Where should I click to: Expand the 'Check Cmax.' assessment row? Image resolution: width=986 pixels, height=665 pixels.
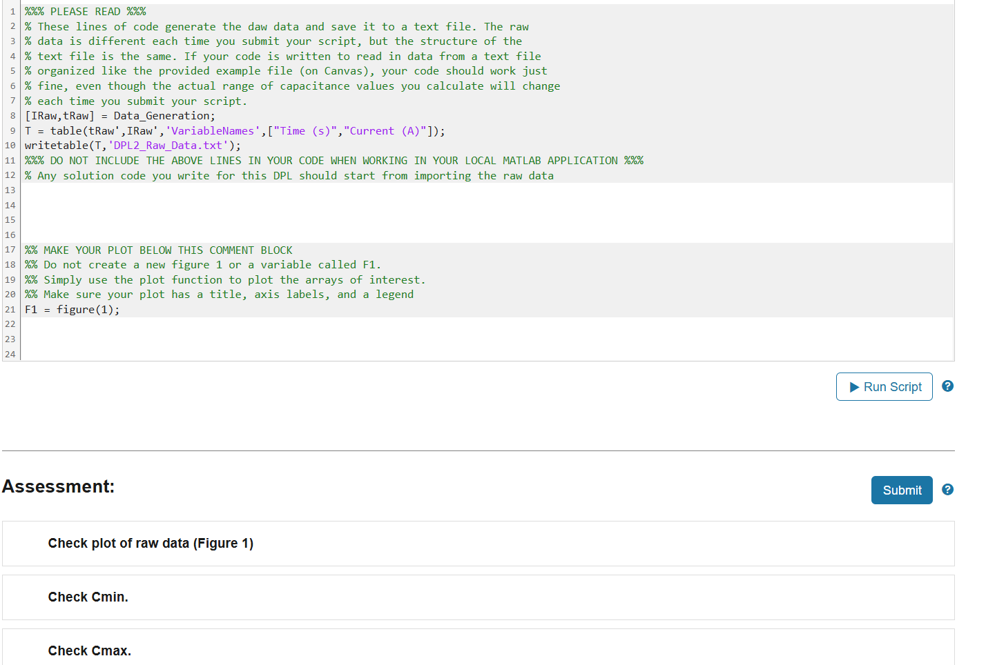pyautogui.click(x=478, y=647)
